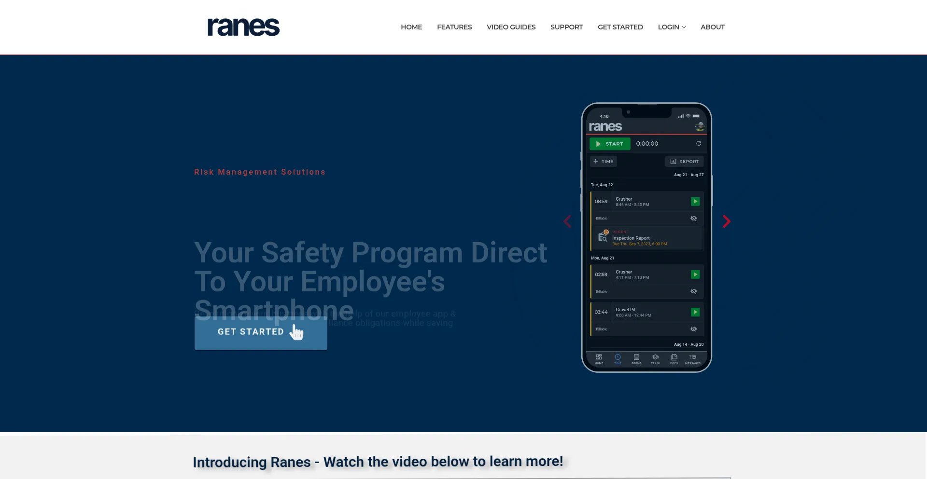Toggle visibility on the Crusher 4:11 PM entry
Screen dimensions: 927x479
click(693, 291)
